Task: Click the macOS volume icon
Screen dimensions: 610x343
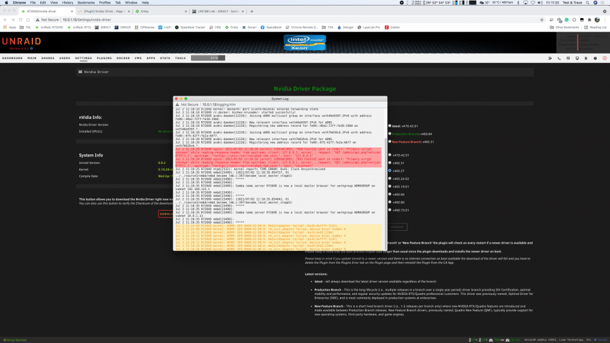Action: click(x=540, y=2)
